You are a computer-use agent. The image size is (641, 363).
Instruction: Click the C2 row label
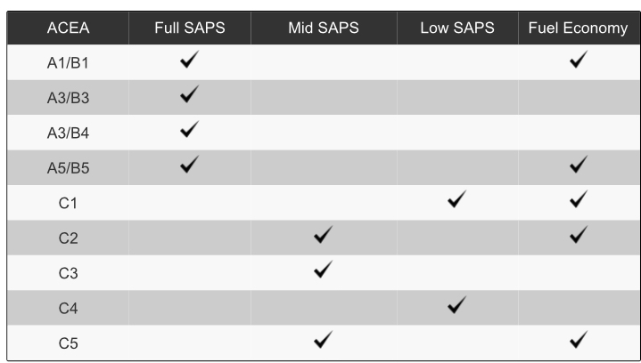68,237
